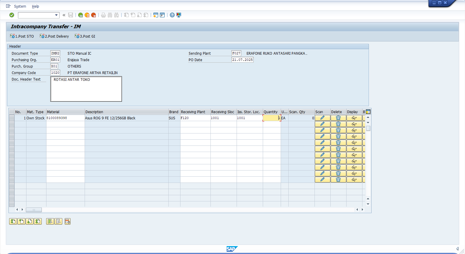This screenshot has height=254, width=465.
Task: Open the Help question mark icon
Action: pyautogui.click(x=172, y=15)
